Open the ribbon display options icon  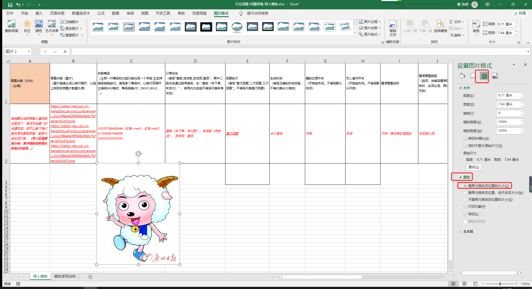point(488,4)
